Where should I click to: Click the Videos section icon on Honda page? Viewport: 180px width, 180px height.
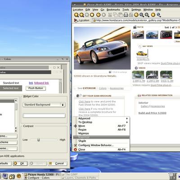pyautogui.click(x=136, y=68)
